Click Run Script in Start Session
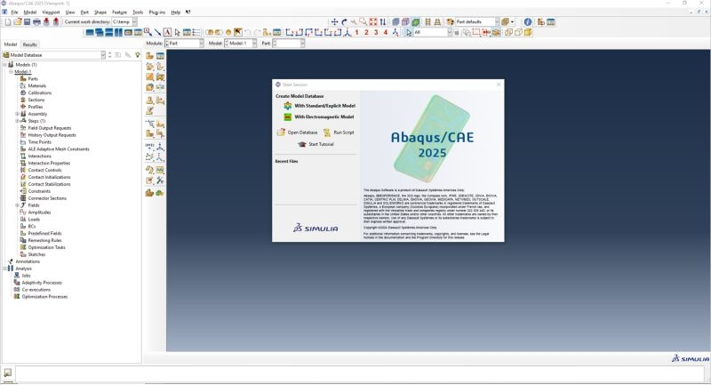 click(x=339, y=132)
